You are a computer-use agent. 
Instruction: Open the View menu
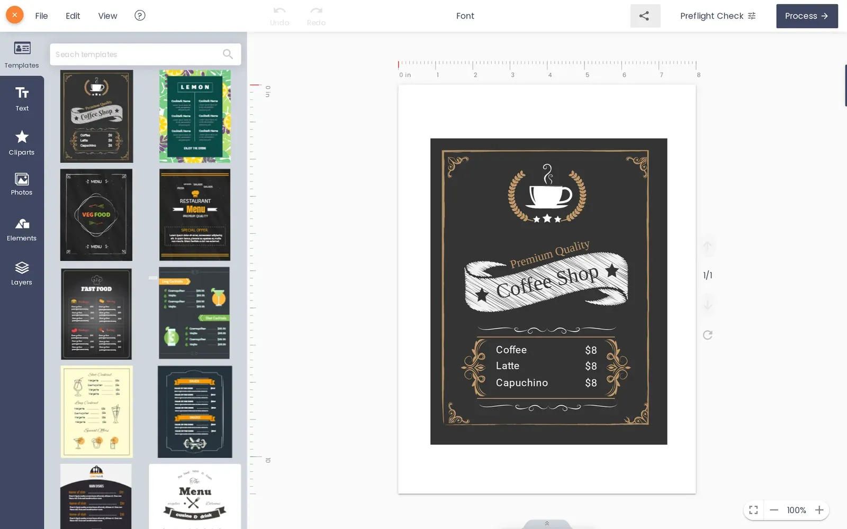(107, 16)
